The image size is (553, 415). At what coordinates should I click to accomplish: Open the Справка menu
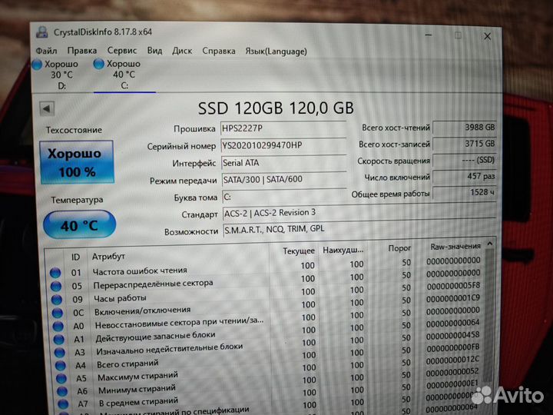coord(219,51)
